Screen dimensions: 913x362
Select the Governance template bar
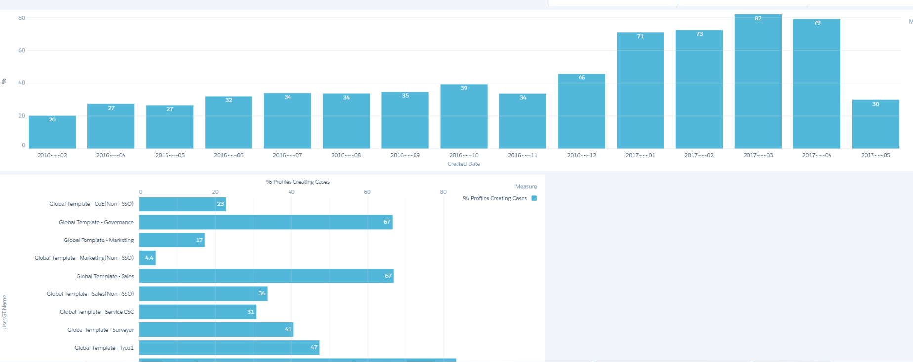click(x=266, y=222)
